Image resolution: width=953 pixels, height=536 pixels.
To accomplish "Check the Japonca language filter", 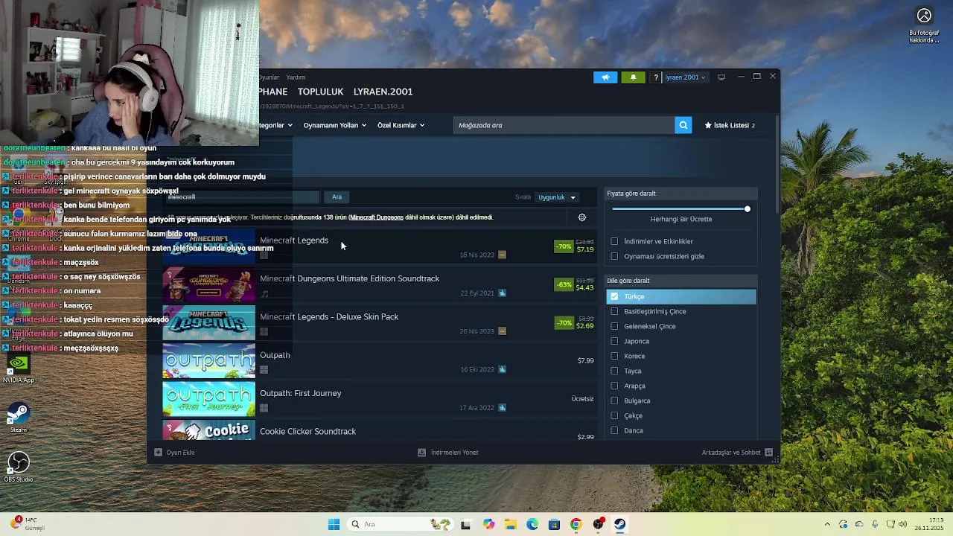I will point(614,341).
